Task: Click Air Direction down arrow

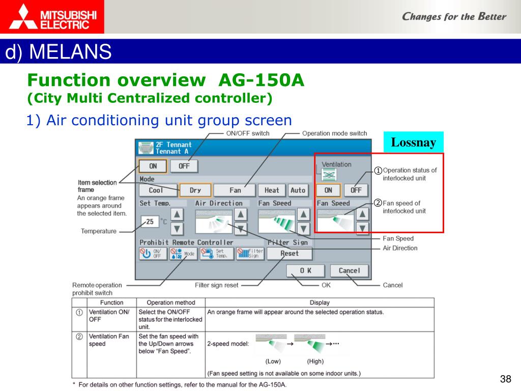Action: (x=241, y=229)
